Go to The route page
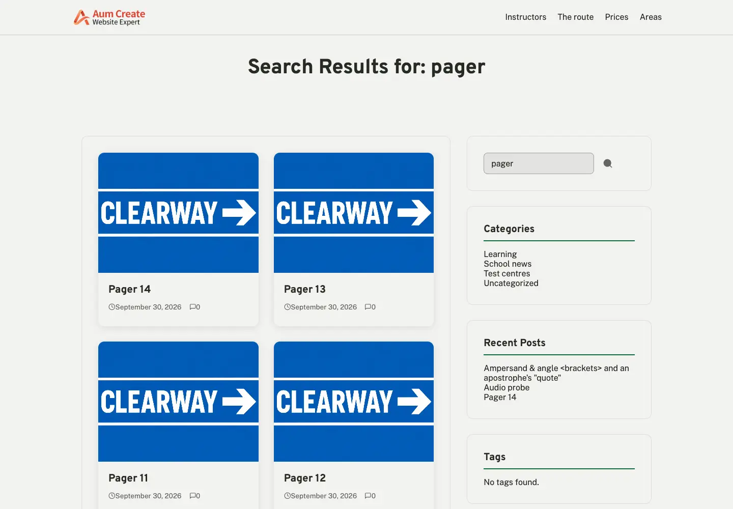Screen dimensions: 733x509 (575, 17)
